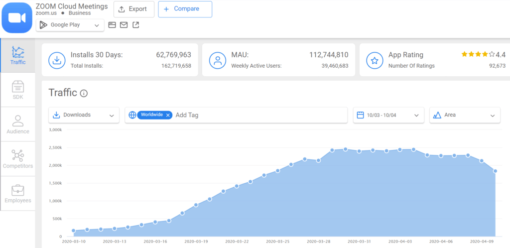Image resolution: width=510 pixels, height=248 pixels.
Task: Switch to the Audience sidebar tab
Action: [x=18, y=124]
